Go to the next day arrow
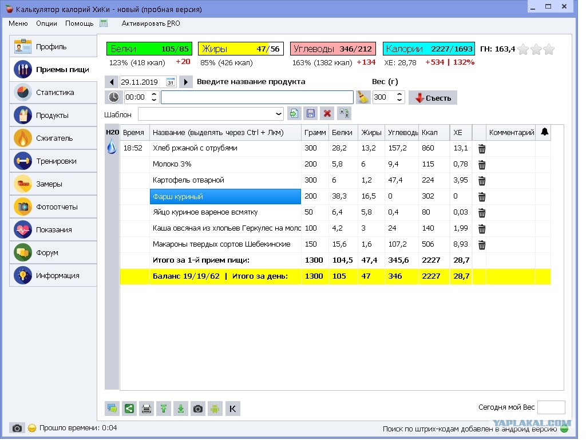The width and height of the screenshot is (586, 440). (x=186, y=82)
